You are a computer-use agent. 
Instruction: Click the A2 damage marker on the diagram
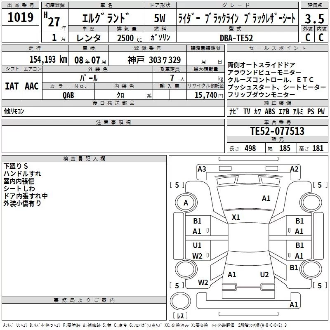294,169
